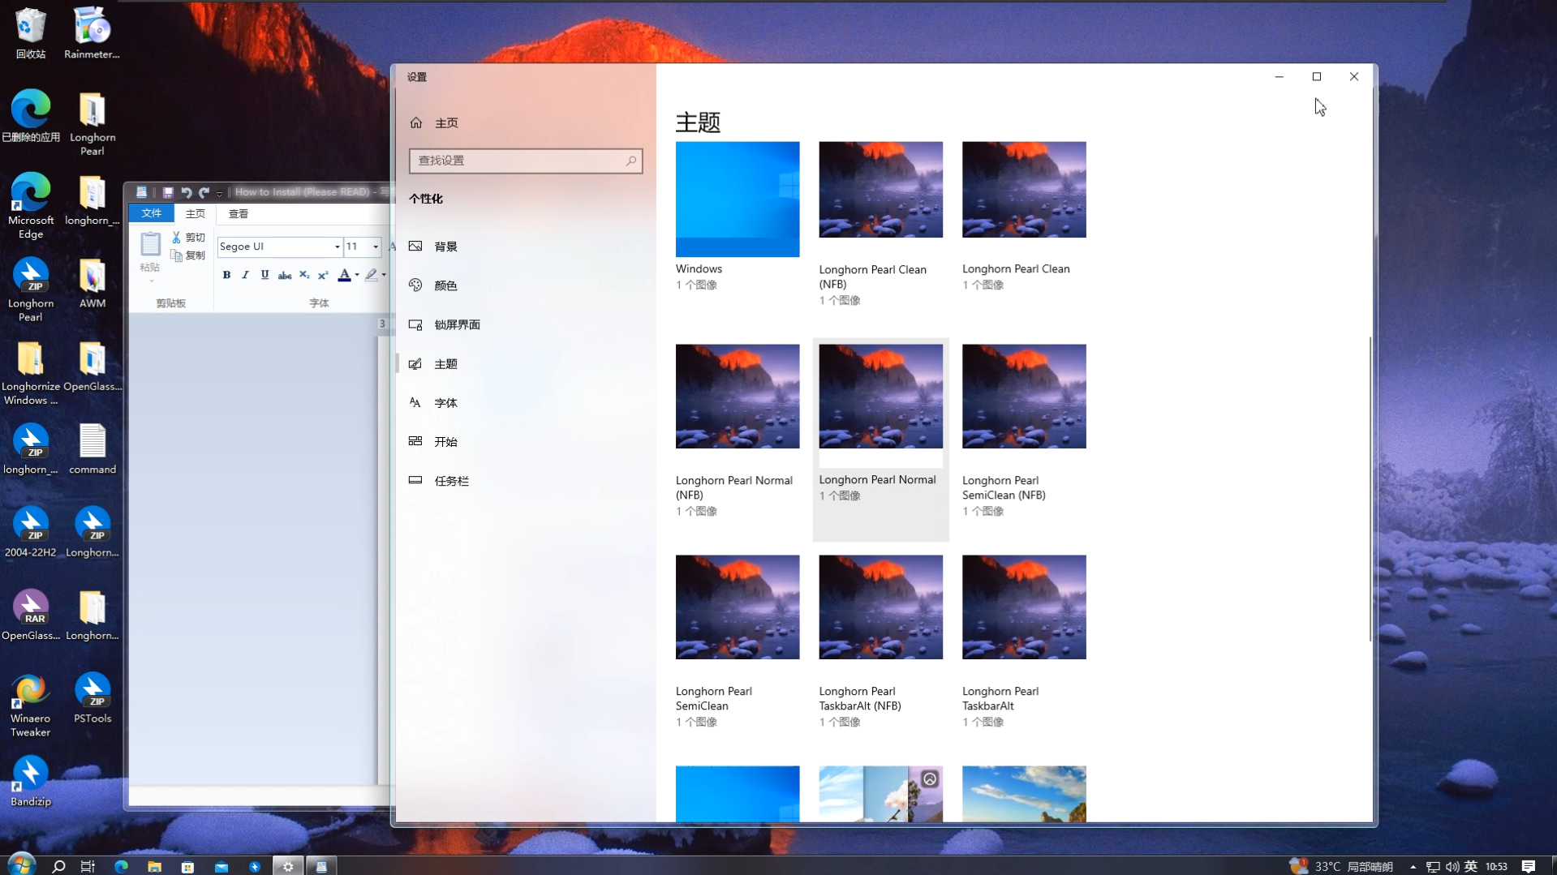Apply Longhorn Pearl SemiClean theme

click(738, 607)
